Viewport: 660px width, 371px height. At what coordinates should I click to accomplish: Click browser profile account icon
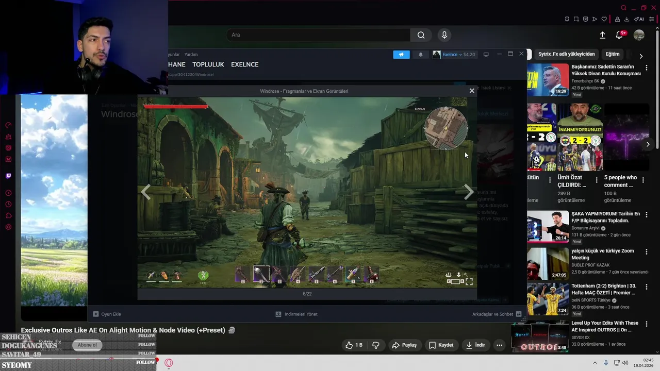pyautogui.click(x=617, y=19)
